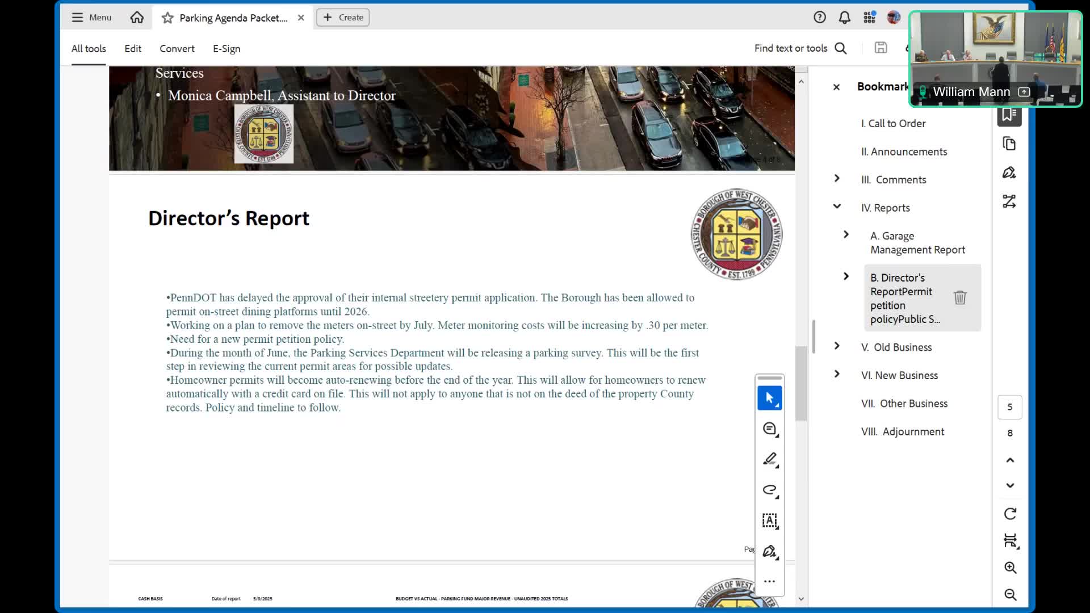Delete the Director's Report bookmark via the trash icon

tap(959, 297)
